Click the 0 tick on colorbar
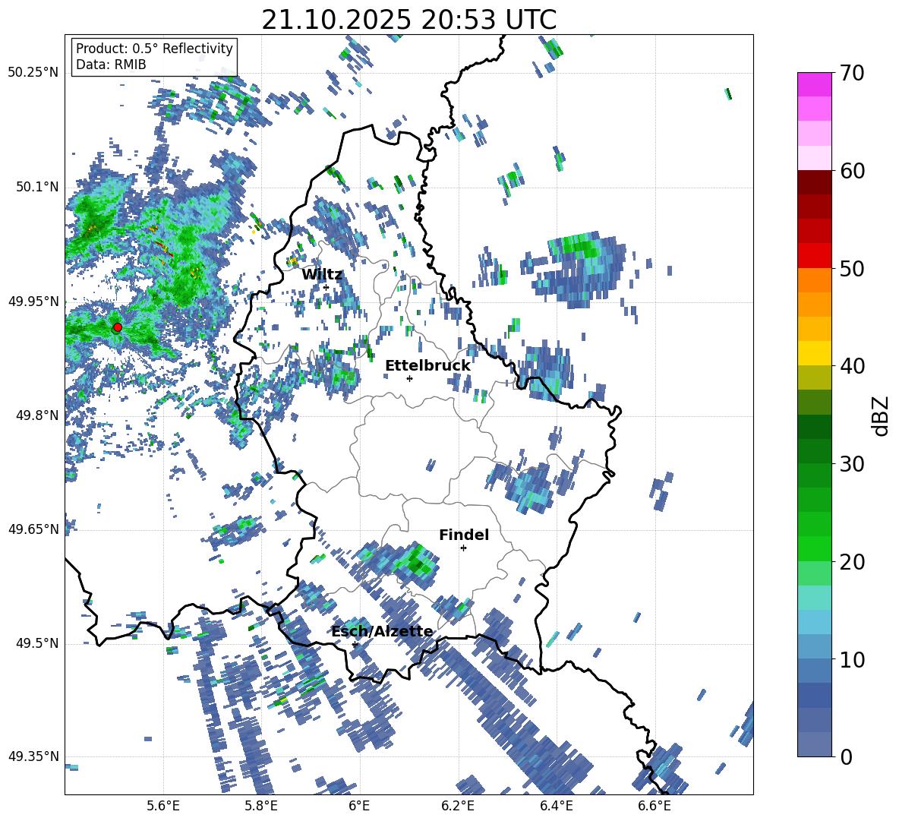This screenshot has height=821, width=899. tap(846, 756)
